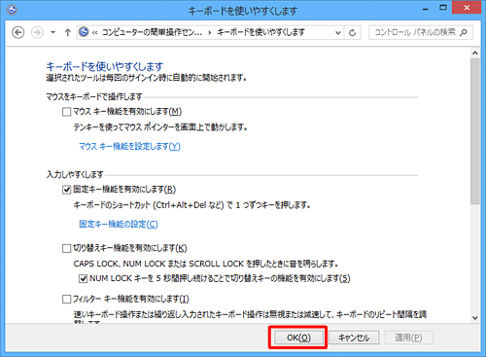Click the magnifier search icon
The width and height of the screenshot is (486, 357).
click(464, 32)
